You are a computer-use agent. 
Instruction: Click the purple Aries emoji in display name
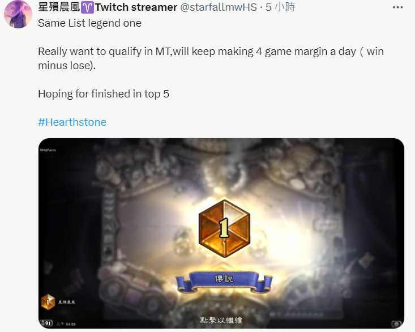87,7
